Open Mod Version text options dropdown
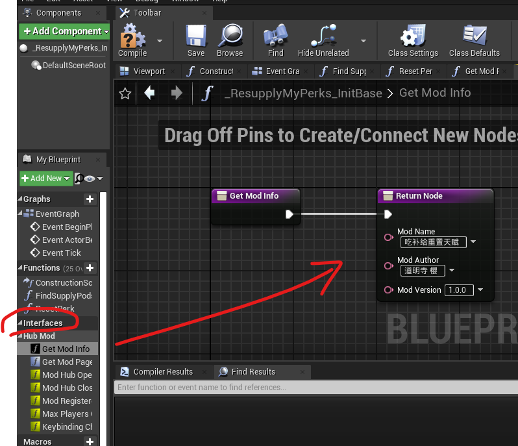 tap(480, 290)
